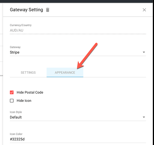Expand the Icon Style dropdown arrow

point(144,117)
